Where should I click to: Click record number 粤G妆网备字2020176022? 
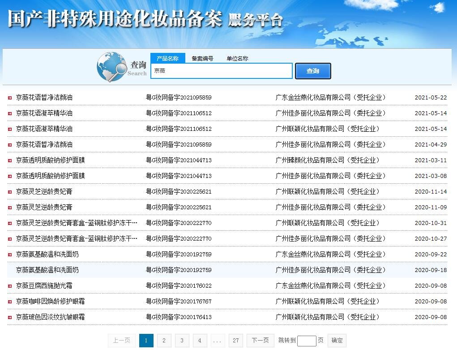point(179,286)
